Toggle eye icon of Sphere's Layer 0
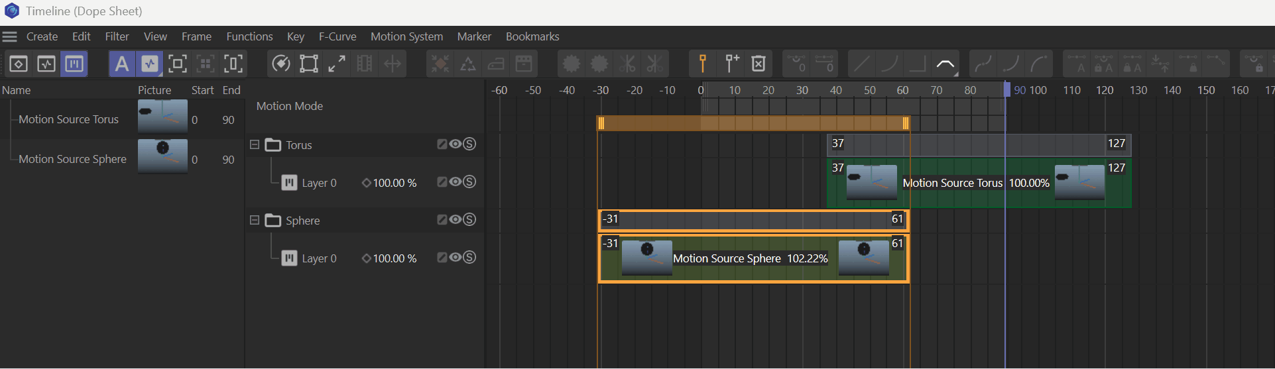This screenshot has height=369, width=1275. (x=455, y=257)
